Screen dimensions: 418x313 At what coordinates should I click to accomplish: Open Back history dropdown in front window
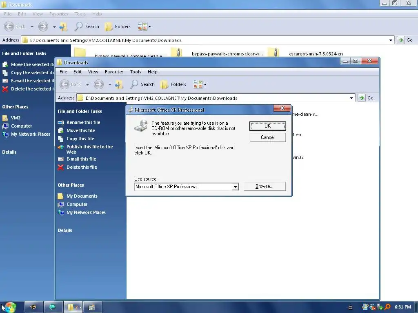point(87,85)
